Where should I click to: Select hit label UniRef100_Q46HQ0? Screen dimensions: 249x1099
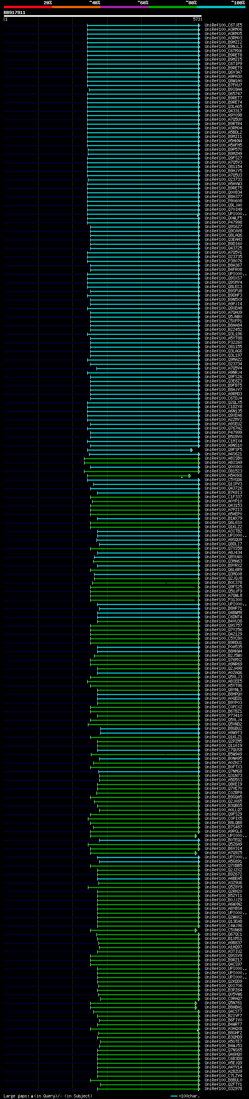223,1054
